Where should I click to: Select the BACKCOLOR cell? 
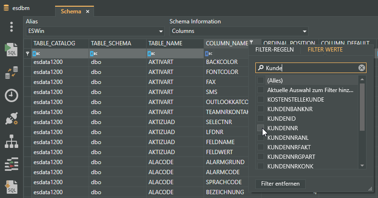click(x=226, y=62)
